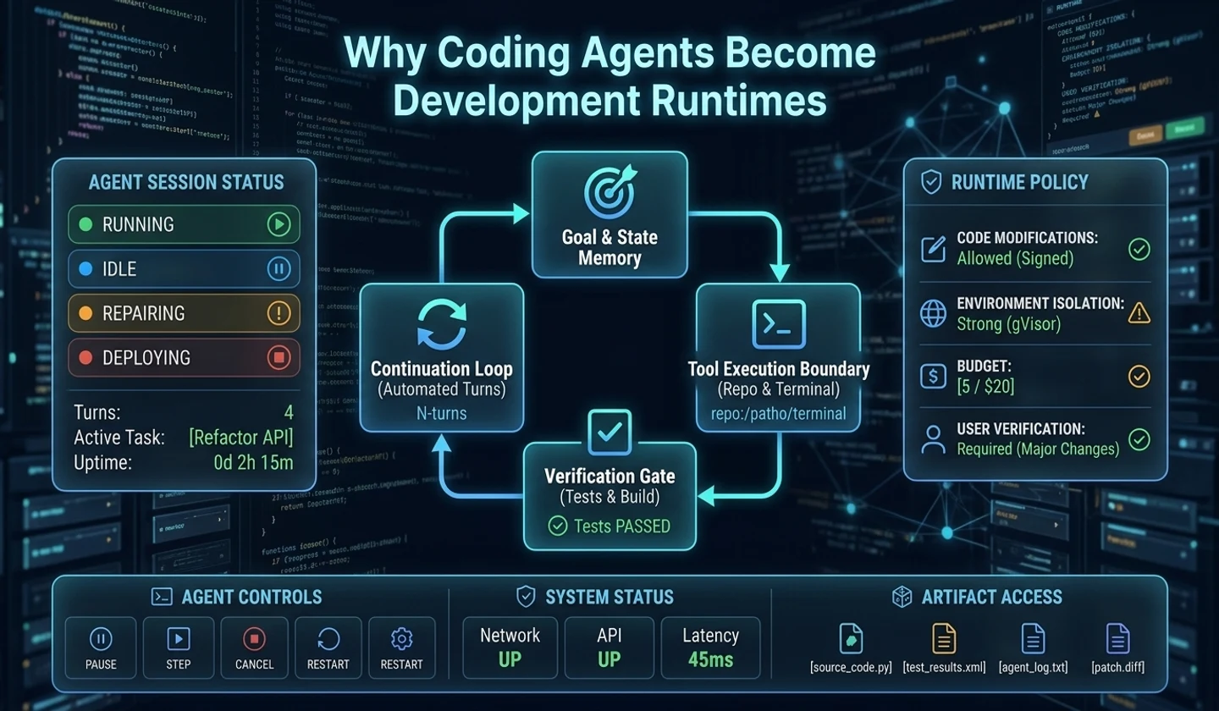Click the stop icon on DEPLOYING row
This screenshot has width=1219, height=711.
(x=279, y=357)
